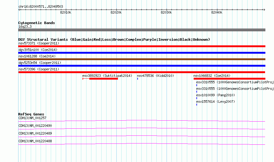The width and height of the screenshot is (274, 162).
Task: Click the nsv1061288 (Coe2014) label
Action: coord(37,56)
